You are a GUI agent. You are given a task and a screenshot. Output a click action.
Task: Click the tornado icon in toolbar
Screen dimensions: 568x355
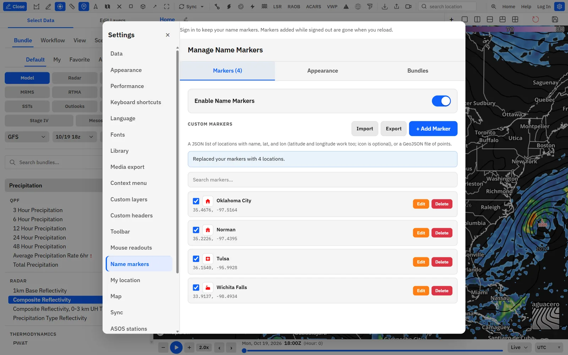point(370,6)
